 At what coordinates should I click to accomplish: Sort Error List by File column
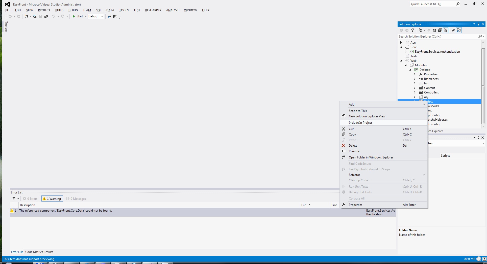click(x=315, y=205)
